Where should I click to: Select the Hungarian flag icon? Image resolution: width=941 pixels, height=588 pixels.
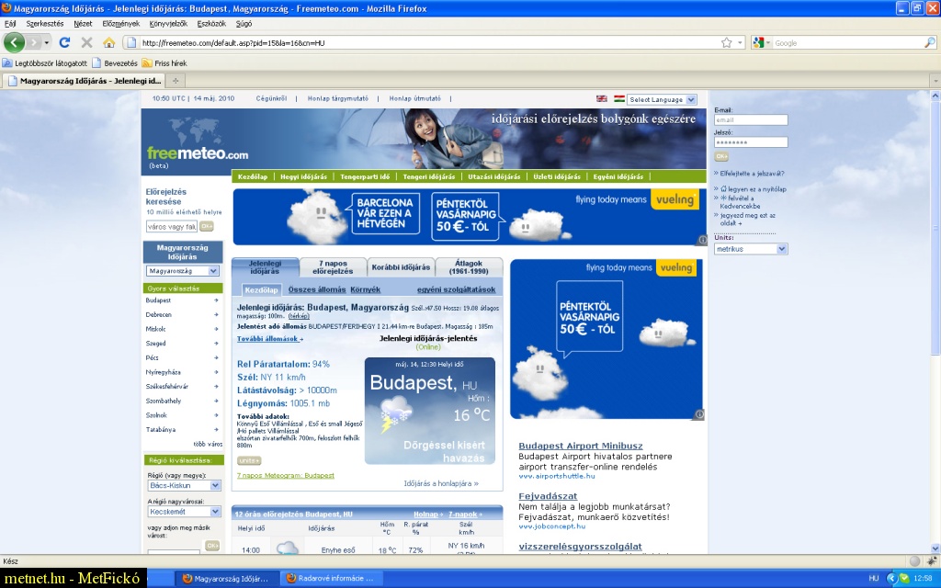pos(619,99)
